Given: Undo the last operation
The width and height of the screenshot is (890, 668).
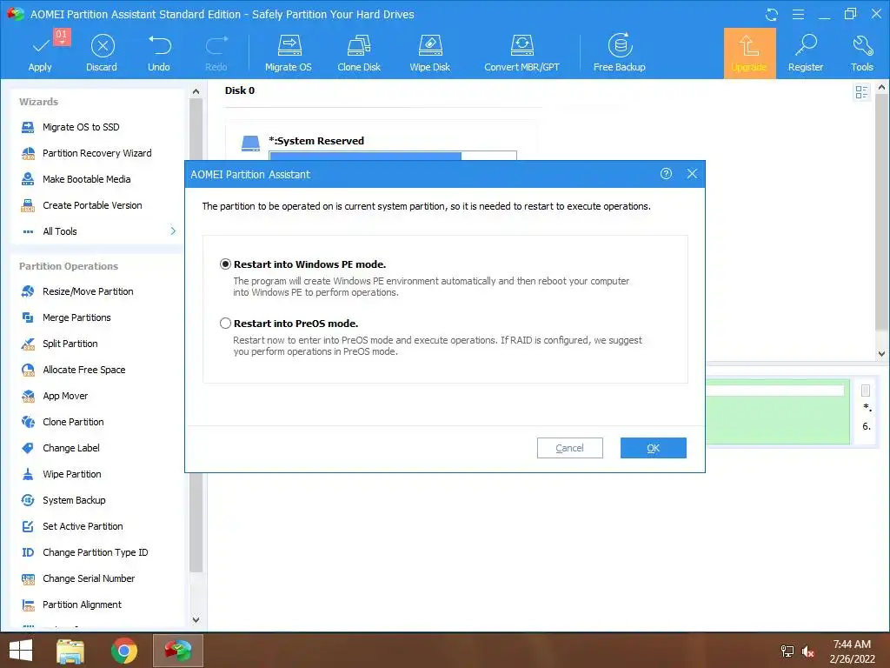Looking at the screenshot, I should 159,52.
